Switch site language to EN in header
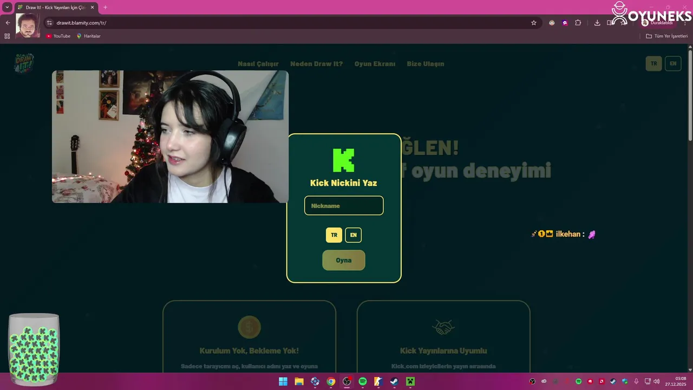The image size is (693, 390). pyautogui.click(x=673, y=63)
